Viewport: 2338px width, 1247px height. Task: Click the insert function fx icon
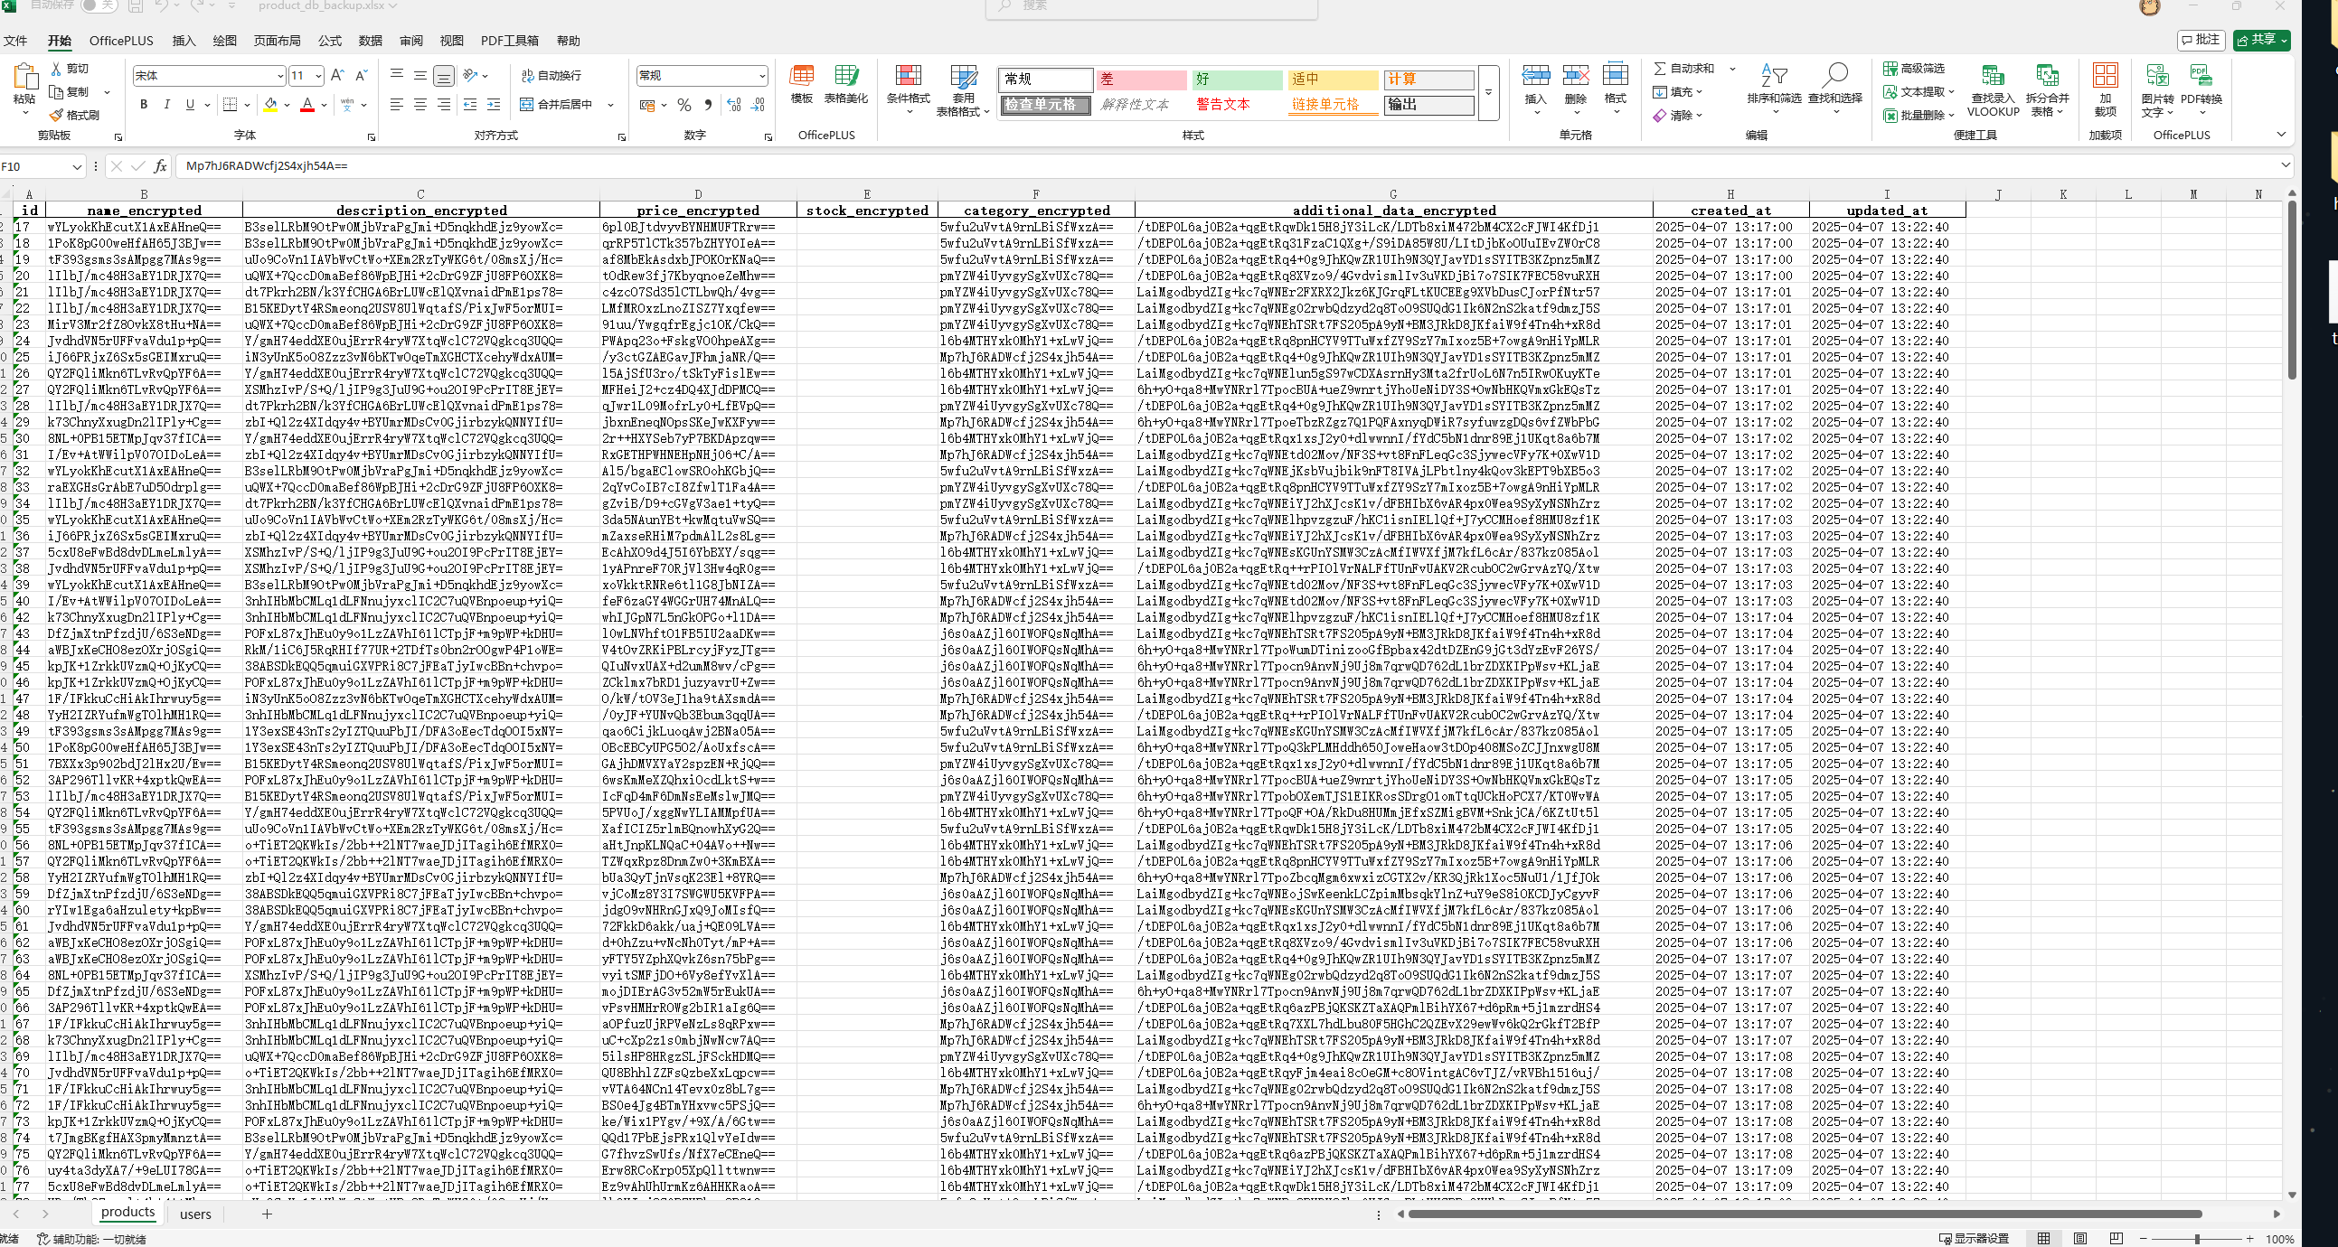[x=161, y=166]
